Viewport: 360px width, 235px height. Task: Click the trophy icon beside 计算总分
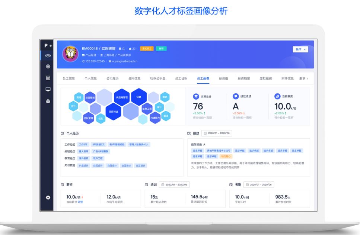coord(196,96)
